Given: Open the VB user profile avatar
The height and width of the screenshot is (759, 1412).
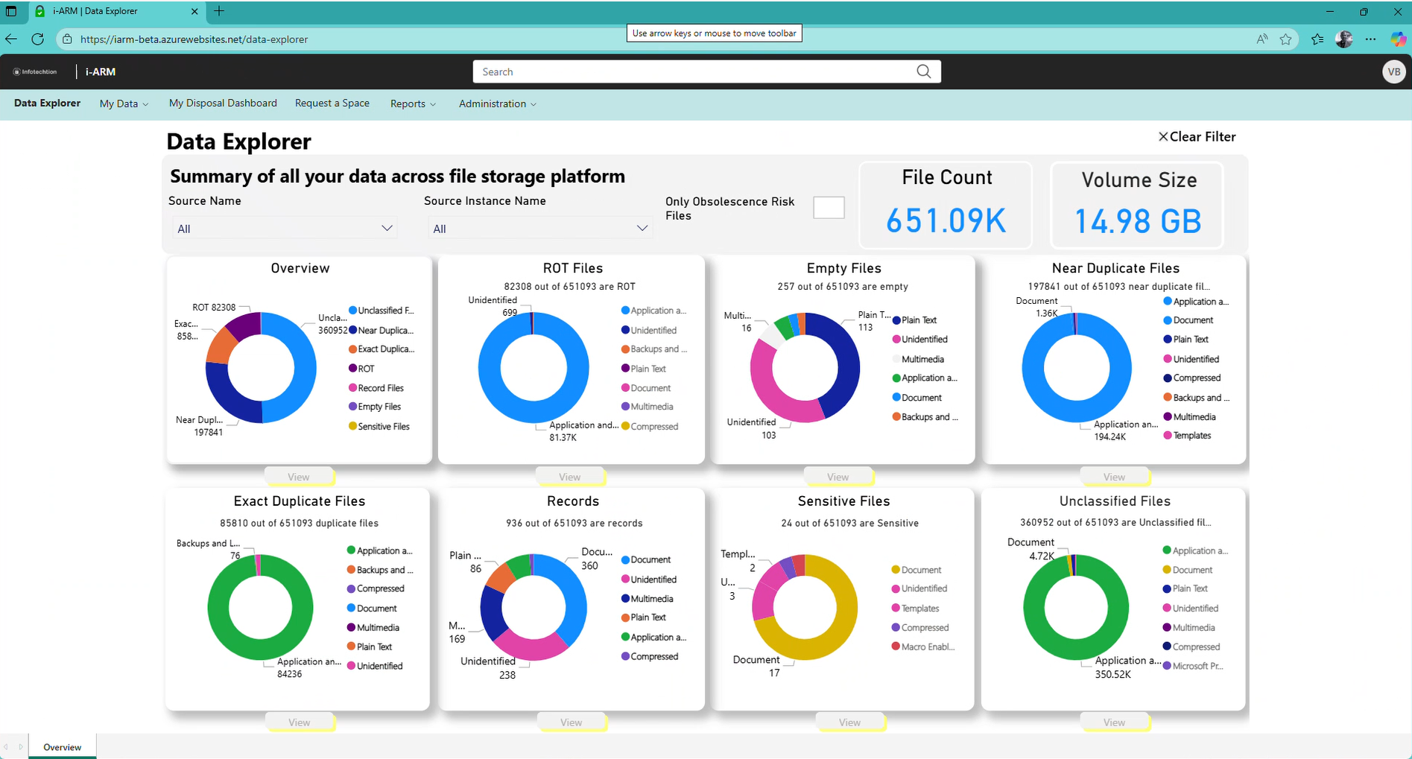Looking at the screenshot, I should [x=1393, y=72].
